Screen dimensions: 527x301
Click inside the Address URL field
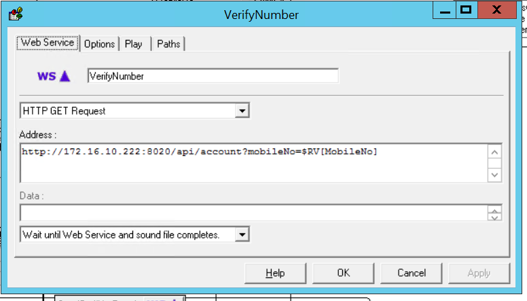click(x=251, y=163)
